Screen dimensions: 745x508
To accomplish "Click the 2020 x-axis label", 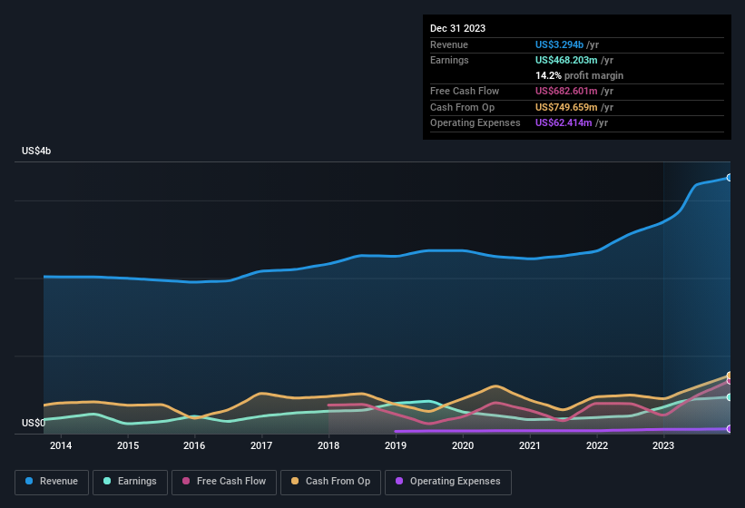I will point(463,445).
